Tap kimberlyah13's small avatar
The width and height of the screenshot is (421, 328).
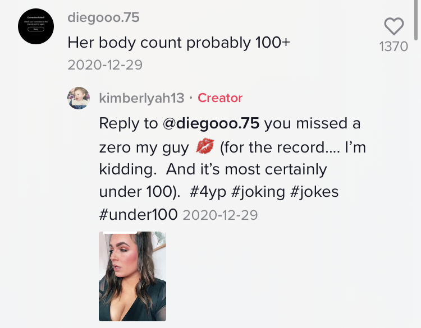click(x=79, y=98)
